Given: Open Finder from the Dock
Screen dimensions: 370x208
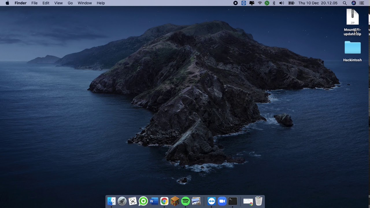Looking at the screenshot, I should click(x=111, y=201).
